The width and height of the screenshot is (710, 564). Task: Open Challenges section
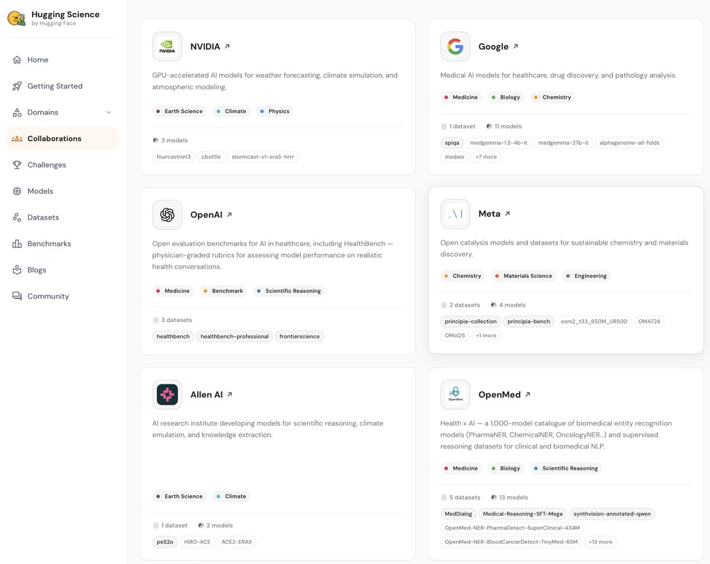tap(62, 165)
